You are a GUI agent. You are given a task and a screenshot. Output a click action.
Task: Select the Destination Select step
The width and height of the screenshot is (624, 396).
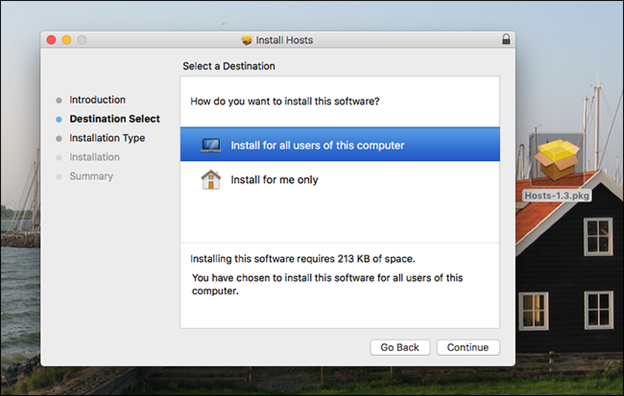[115, 119]
